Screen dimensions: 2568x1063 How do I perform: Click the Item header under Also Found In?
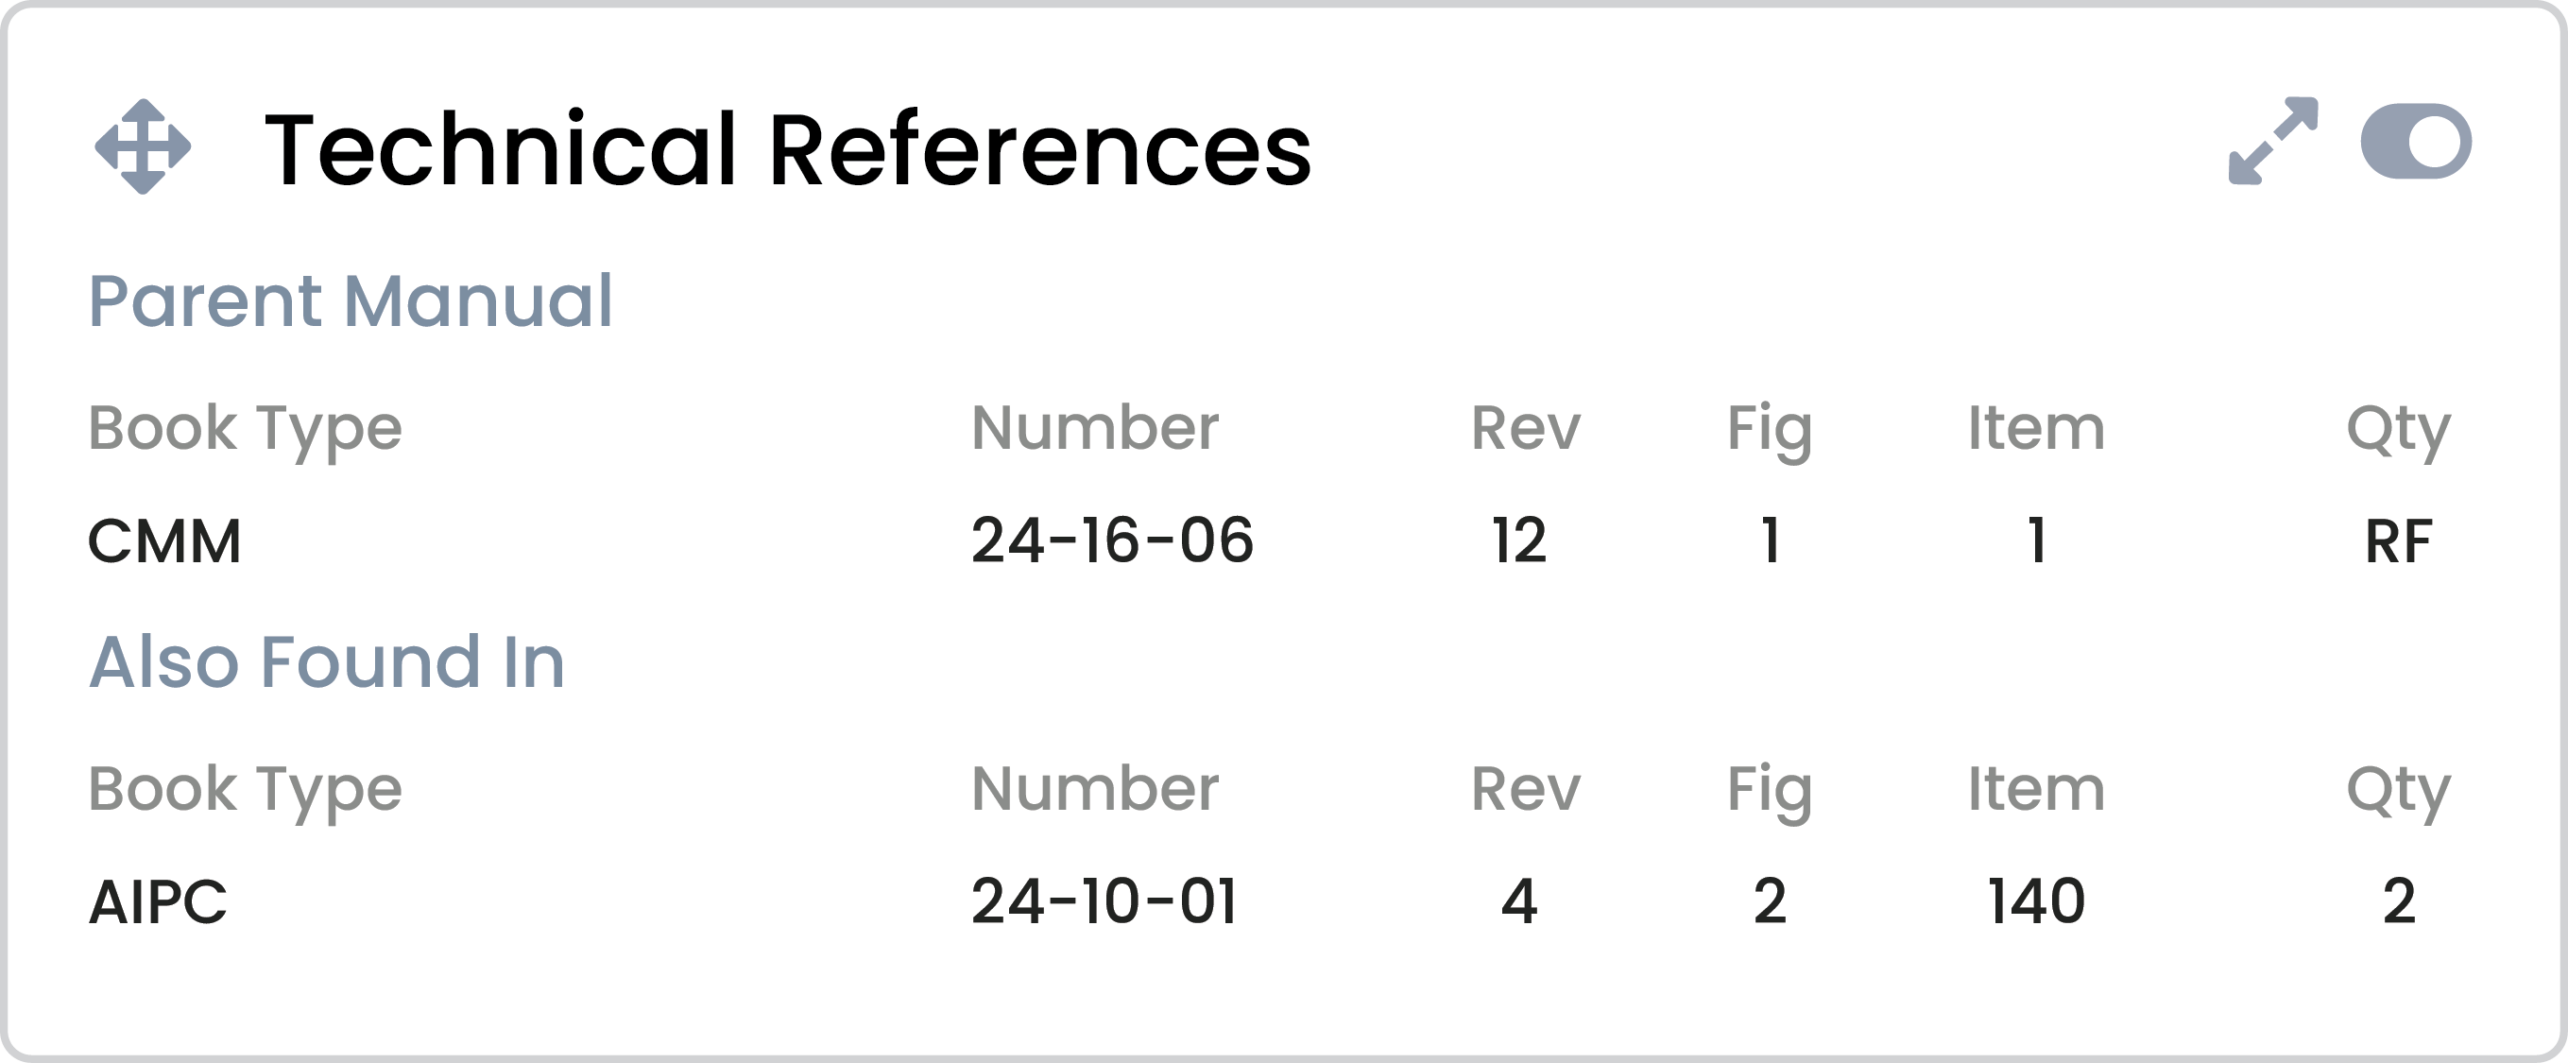pos(2036,789)
